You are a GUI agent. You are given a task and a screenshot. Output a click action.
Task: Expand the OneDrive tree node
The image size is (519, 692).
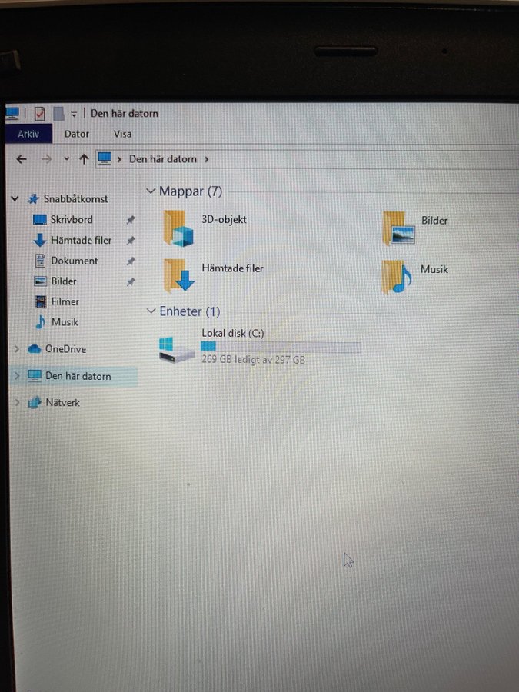[16, 349]
